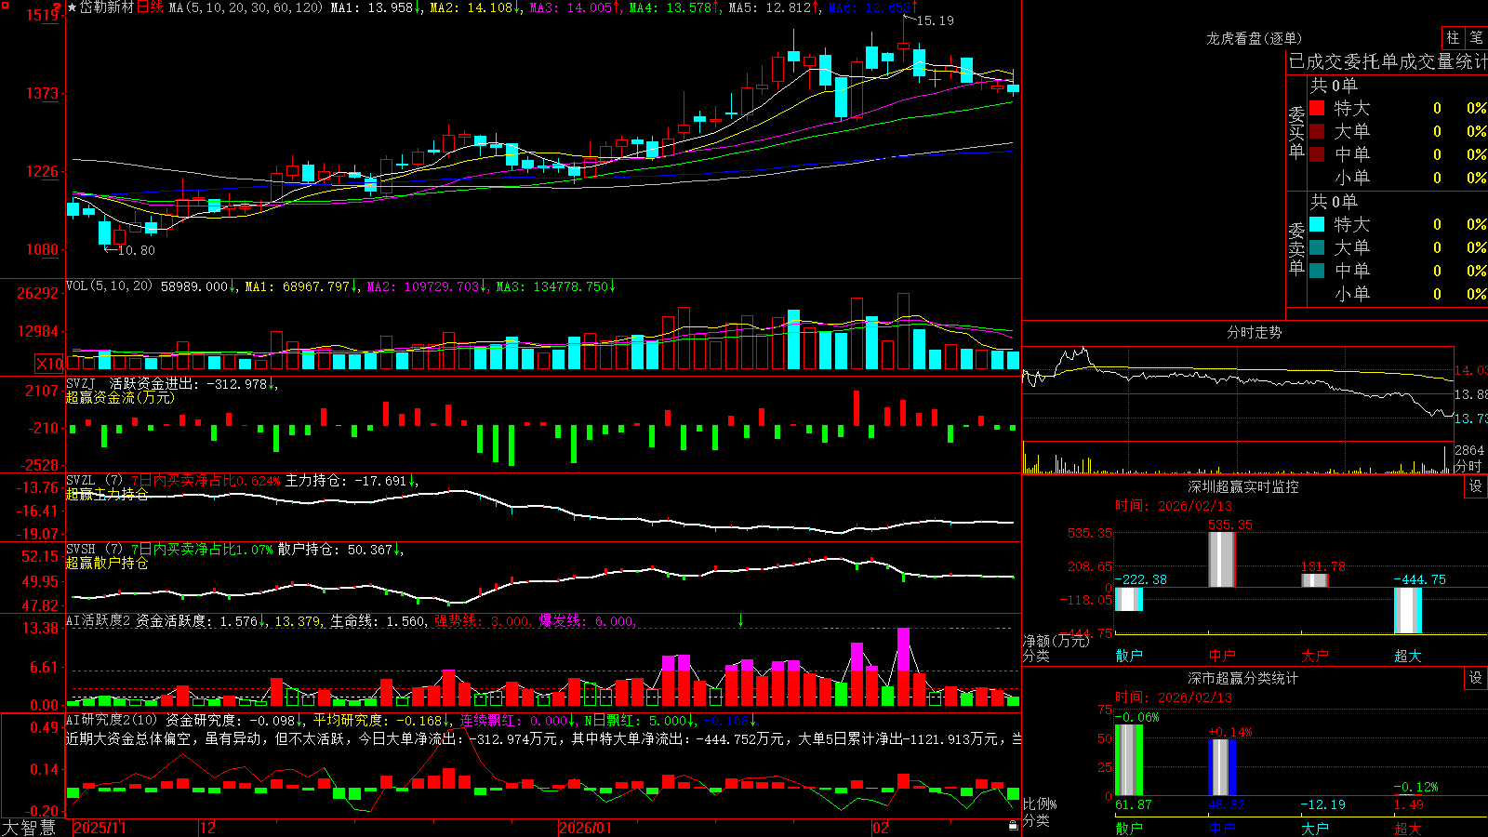Click the 大户 category label in 分类统计 chart
Image resolution: width=1488 pixels, height=837 pixels.
point(1315,828)
